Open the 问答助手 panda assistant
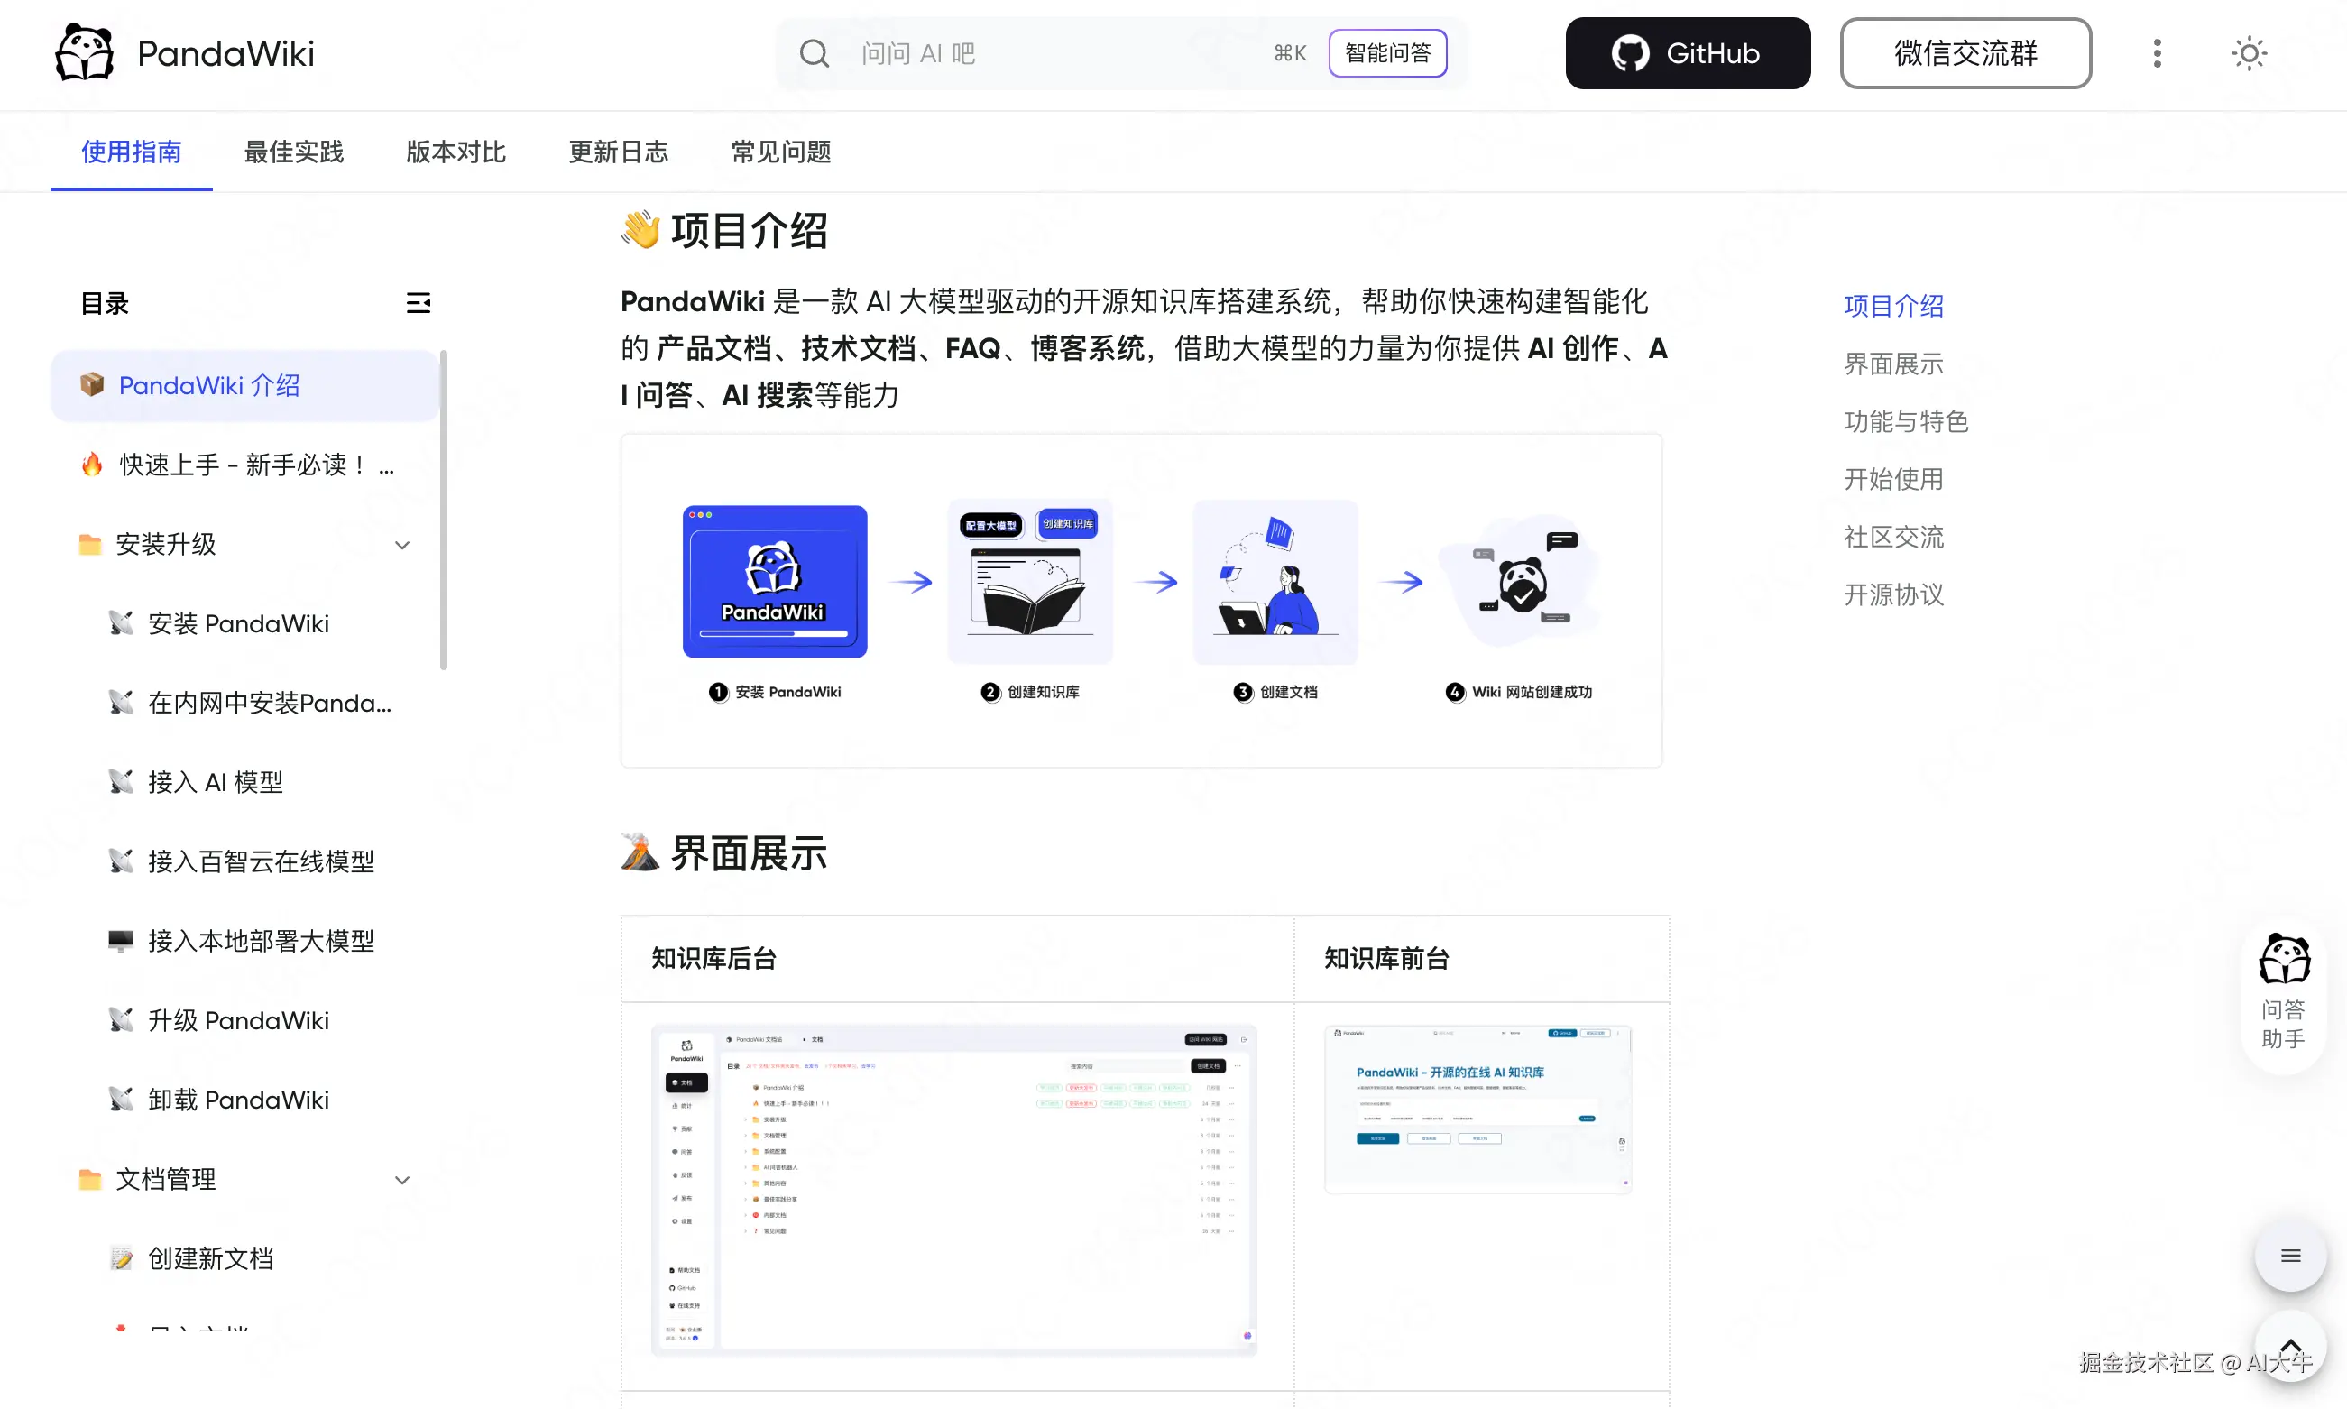This screenshot has width=2347, height=1409. [2283, 992]
